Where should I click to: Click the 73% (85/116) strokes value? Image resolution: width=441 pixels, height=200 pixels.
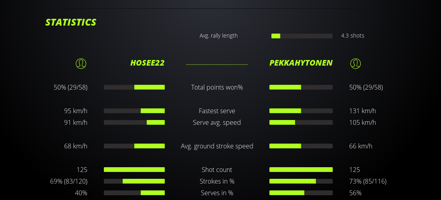click(x=368, y=181)
